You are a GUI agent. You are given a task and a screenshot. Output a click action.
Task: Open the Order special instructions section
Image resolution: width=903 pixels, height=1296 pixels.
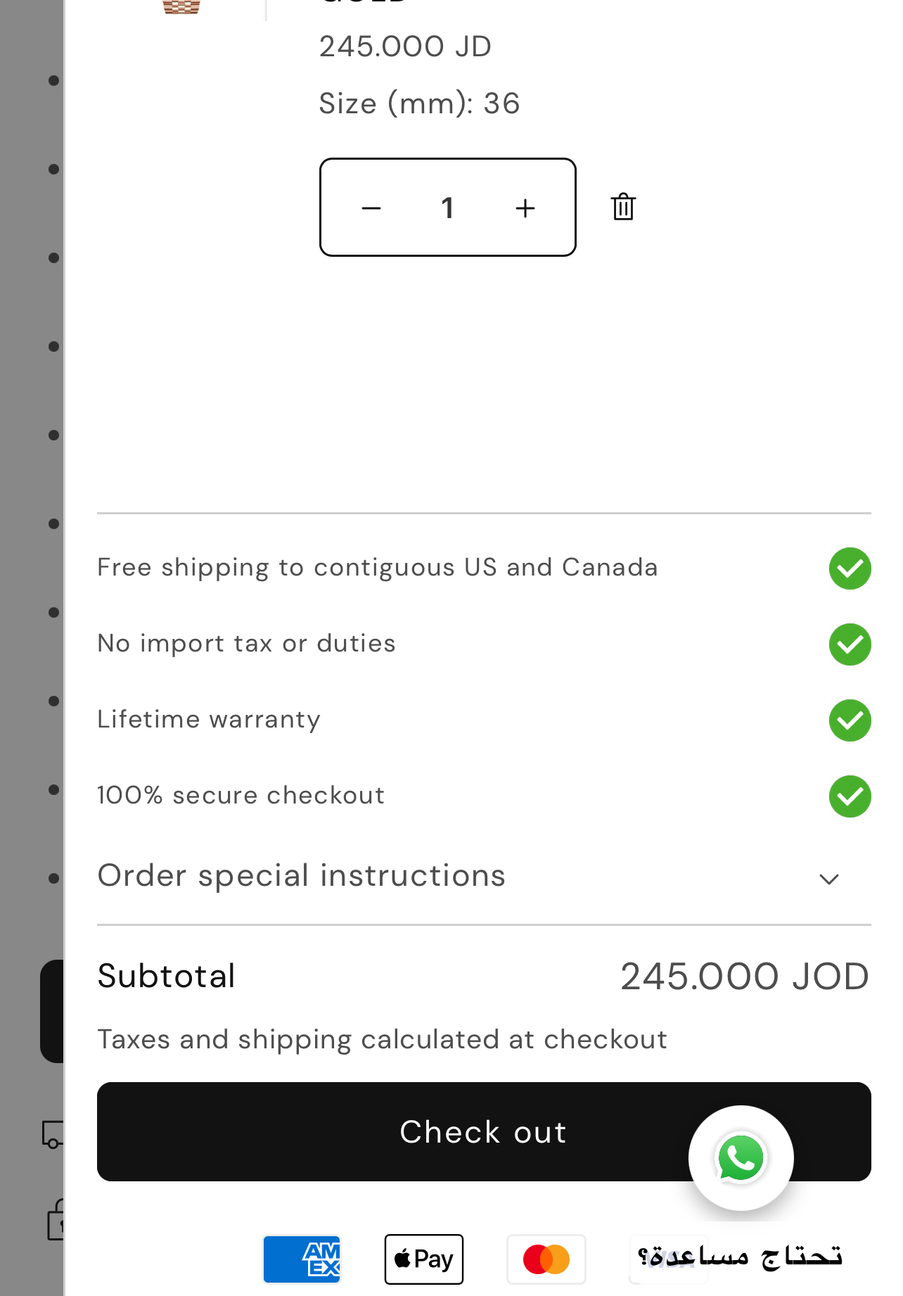tap(484, 877)
